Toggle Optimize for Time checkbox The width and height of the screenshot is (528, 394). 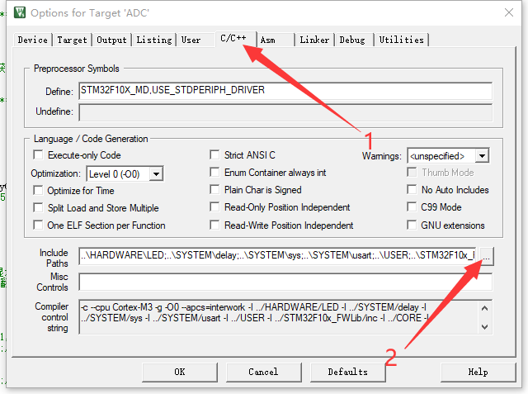39,191
